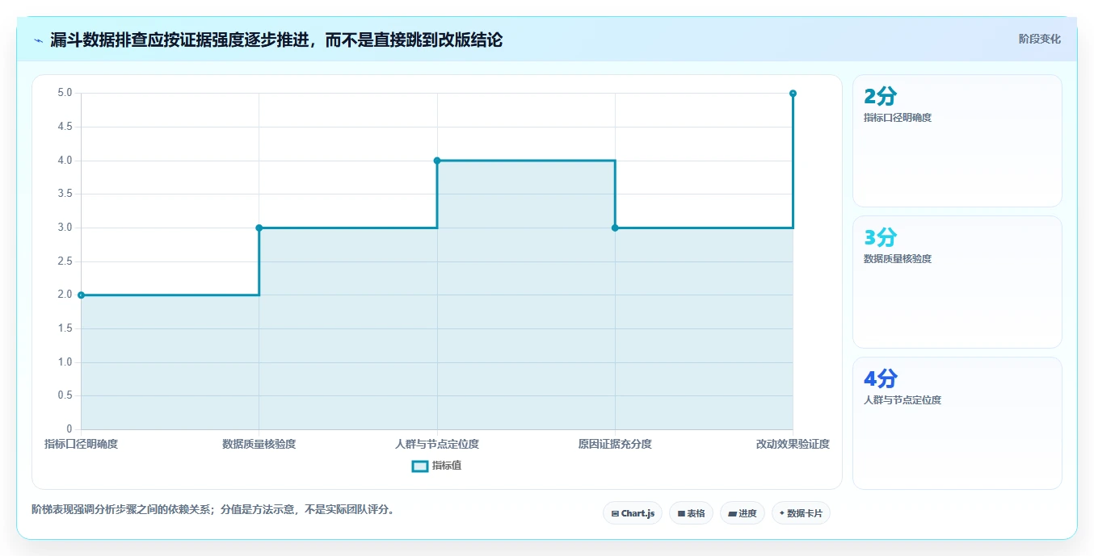Viewport: 1094px width, 556px height.
Task: Click the 指标值 legend color box
Action: (419, 466)
